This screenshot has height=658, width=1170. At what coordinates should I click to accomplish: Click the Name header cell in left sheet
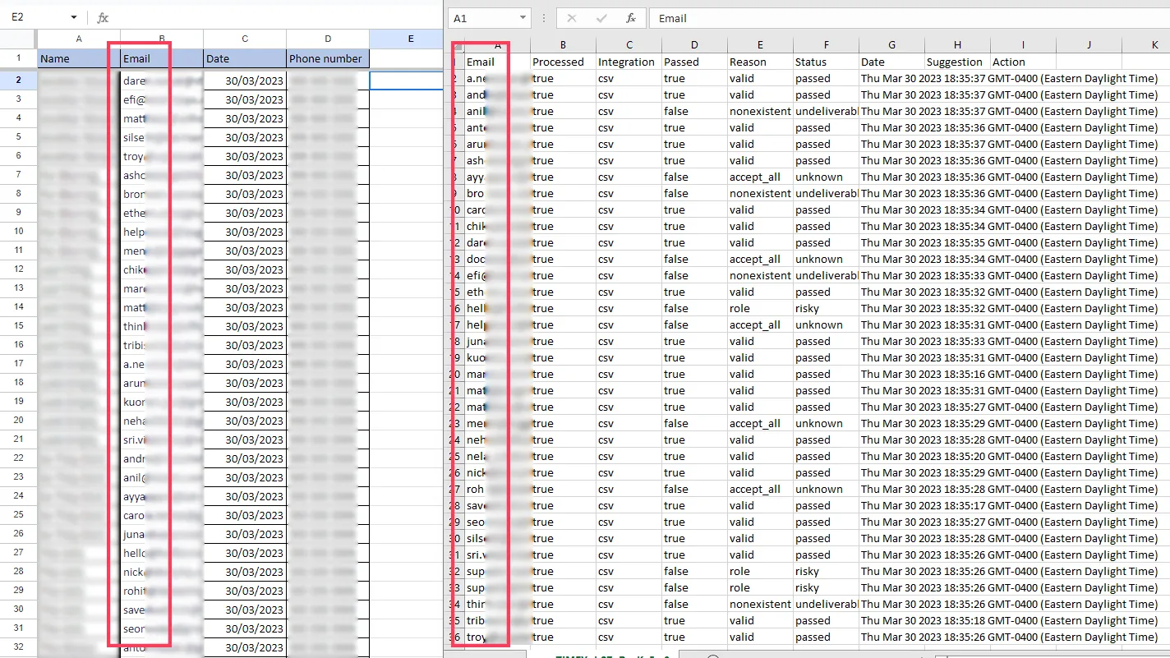(79, 58)
